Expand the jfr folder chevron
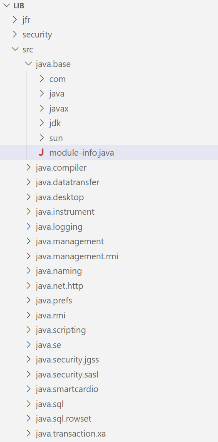Viewport: 218px width, 442px height. (15, 20)
